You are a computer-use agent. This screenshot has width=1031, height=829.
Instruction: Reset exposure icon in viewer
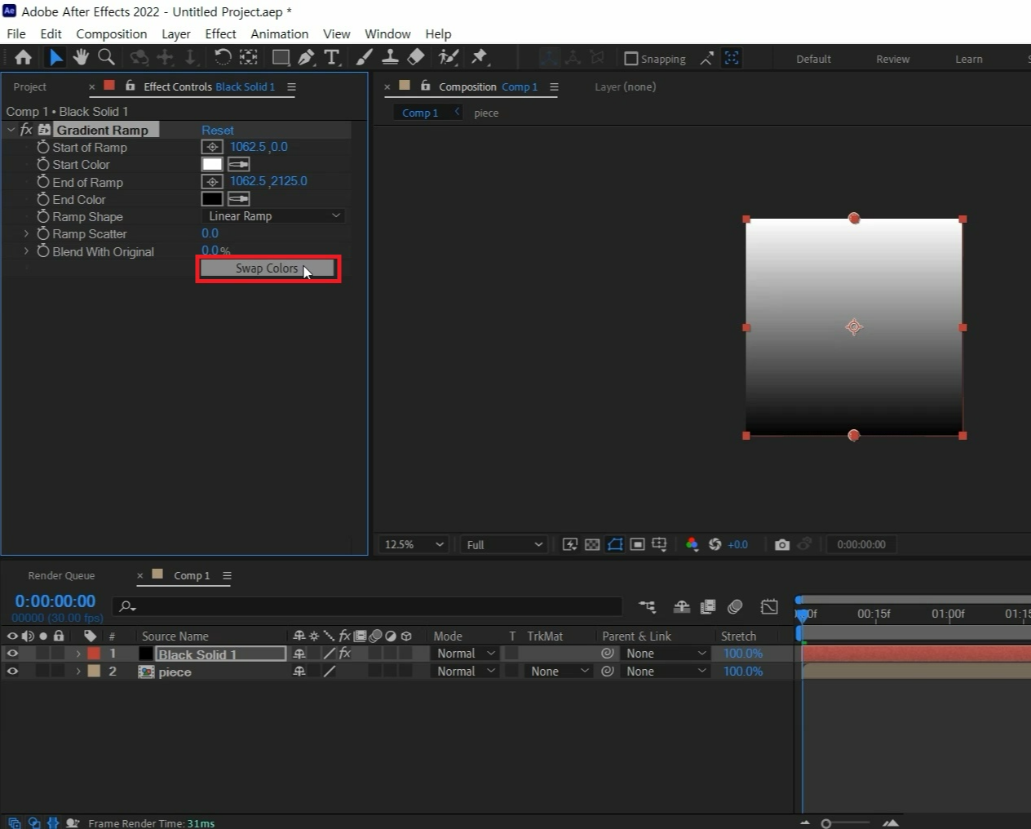click(x=715, y=544)
